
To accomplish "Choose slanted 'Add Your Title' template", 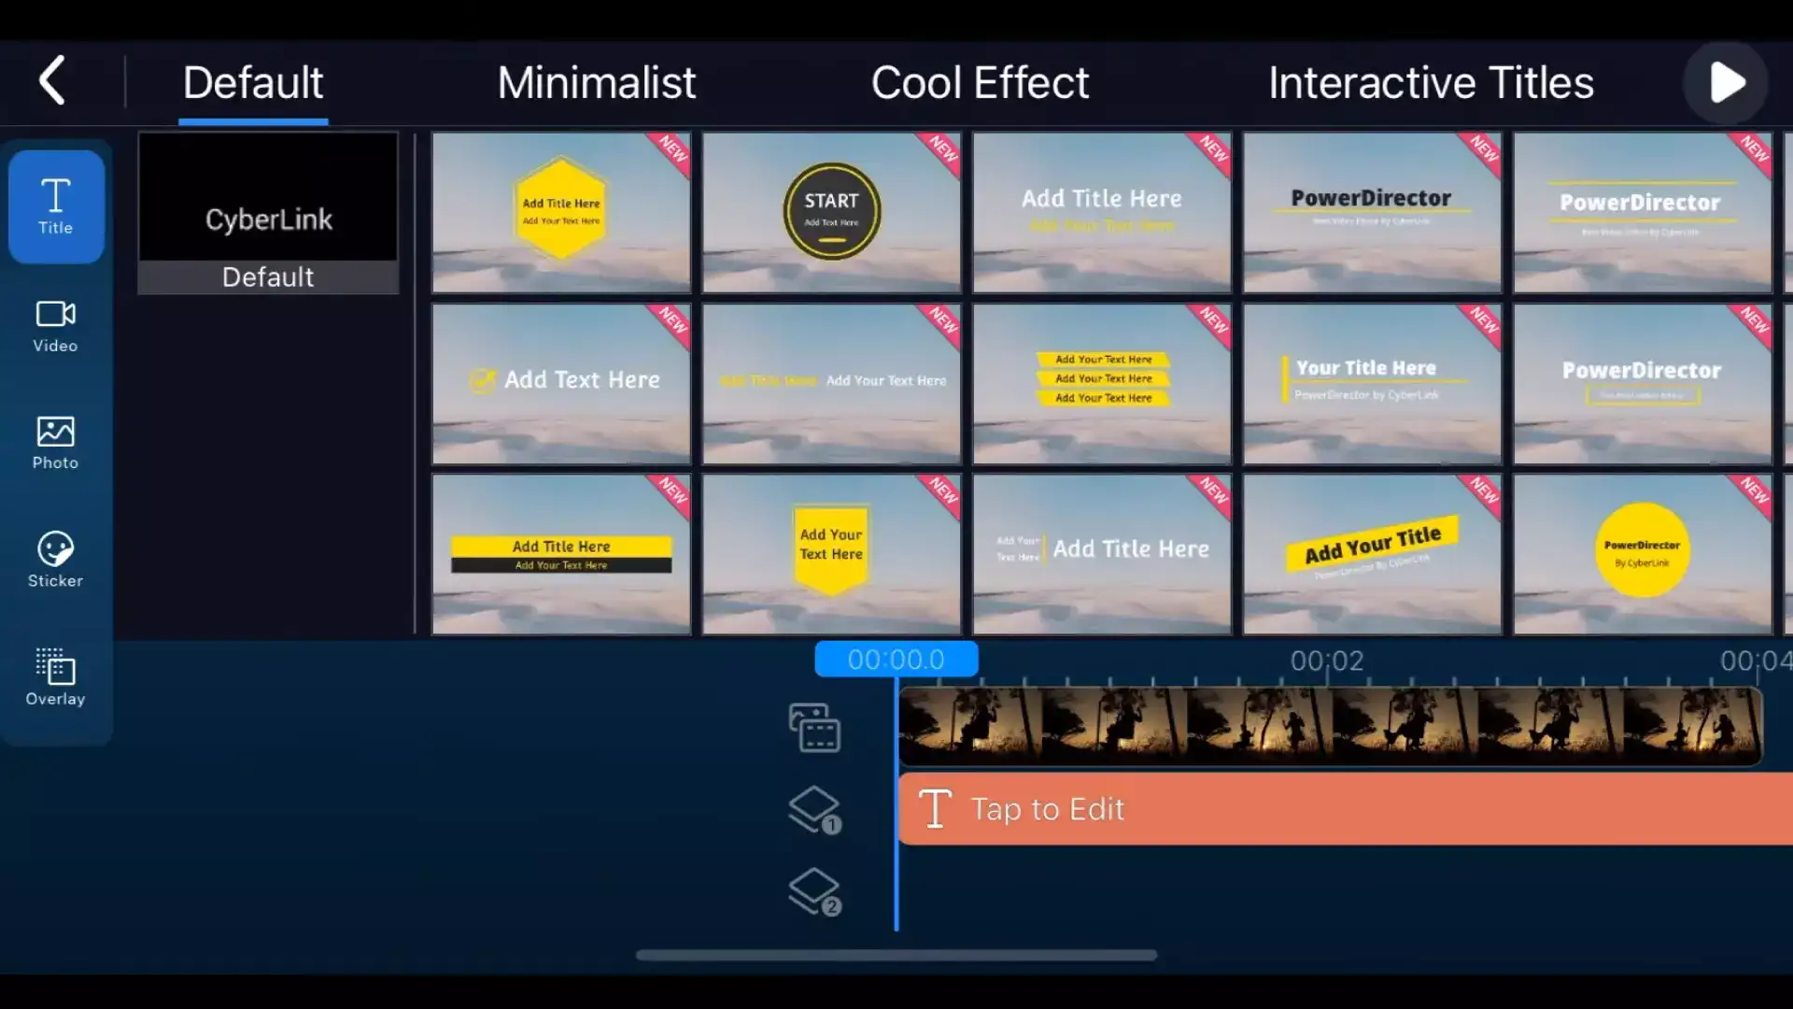I will tap(1372, 554).
